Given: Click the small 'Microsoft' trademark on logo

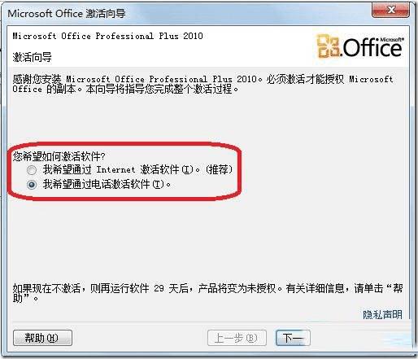Looking at the screenshot, I should click(x=392, y=40).
